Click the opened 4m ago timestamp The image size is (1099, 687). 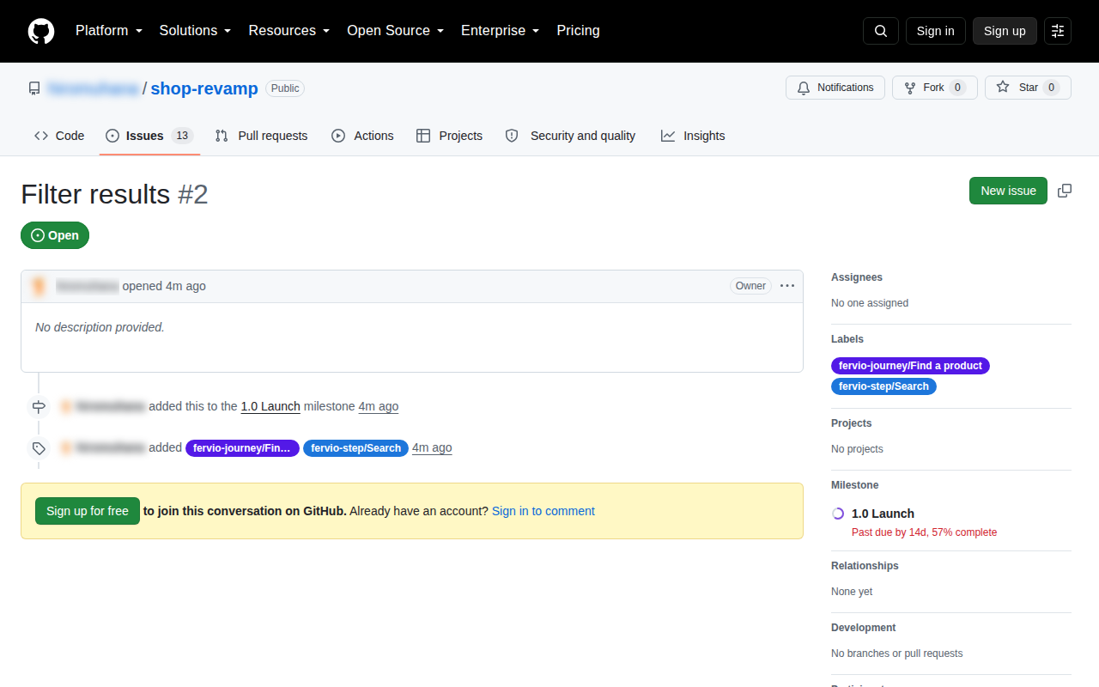click(x=185, y=286)
